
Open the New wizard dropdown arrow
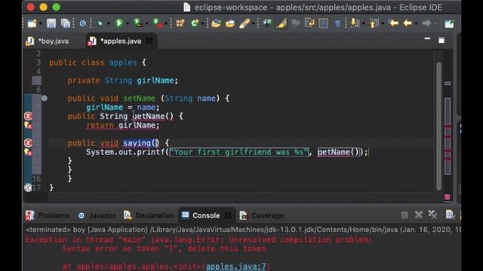coord(40,23)
